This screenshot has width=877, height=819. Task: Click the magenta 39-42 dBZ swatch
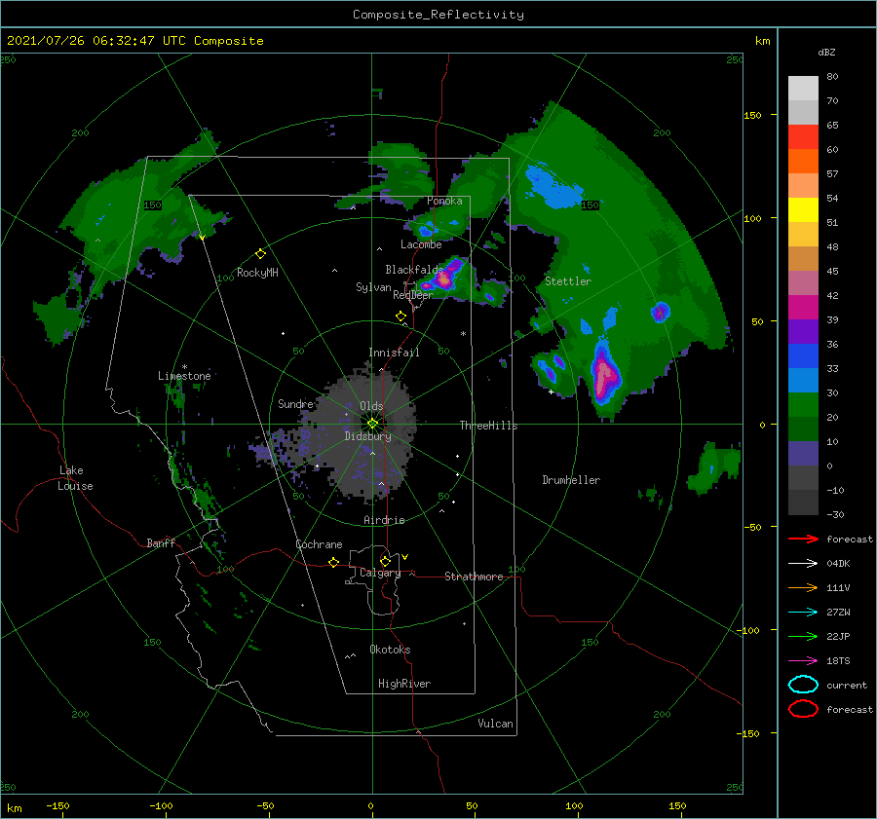click(x=803, y=308)
